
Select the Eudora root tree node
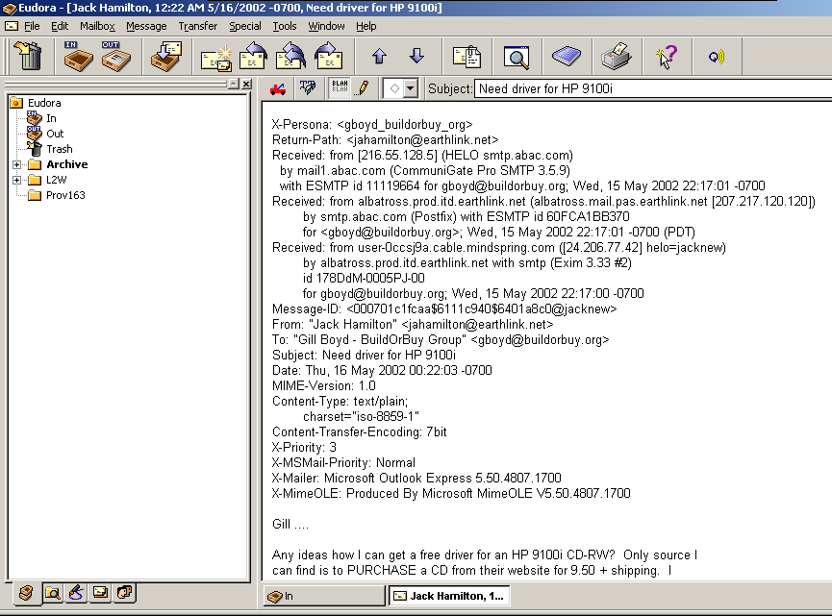coord(44,103)
